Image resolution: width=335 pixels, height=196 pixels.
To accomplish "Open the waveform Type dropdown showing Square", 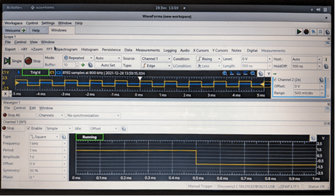I will tap(44, 137).
